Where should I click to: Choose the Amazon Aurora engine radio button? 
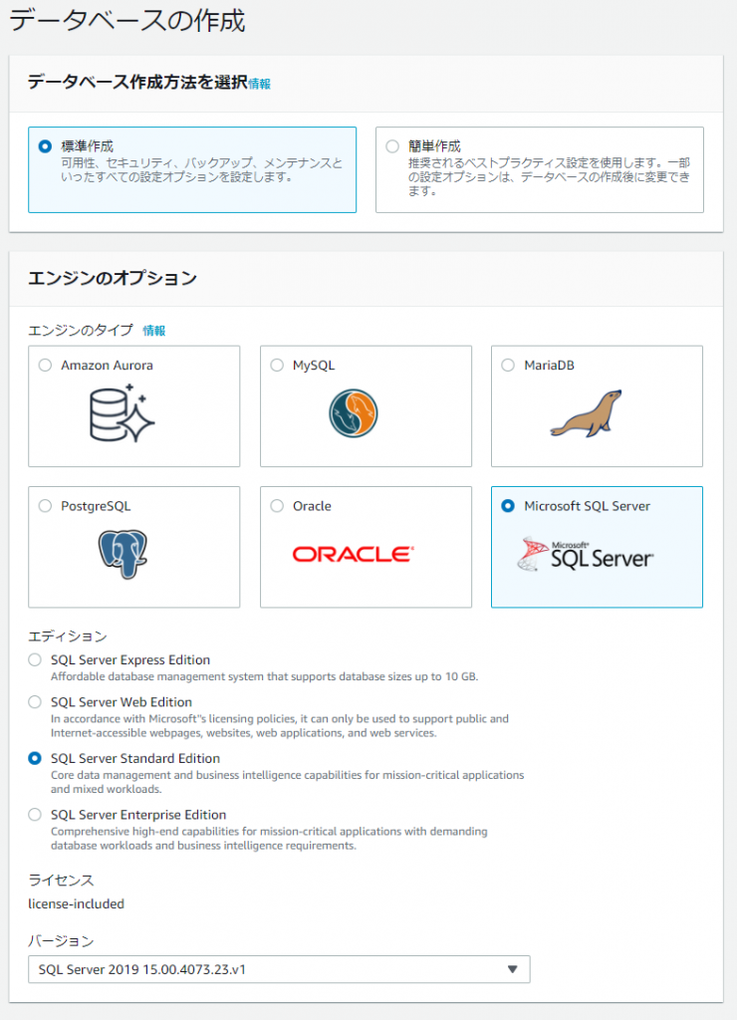[x=45, y=365]
